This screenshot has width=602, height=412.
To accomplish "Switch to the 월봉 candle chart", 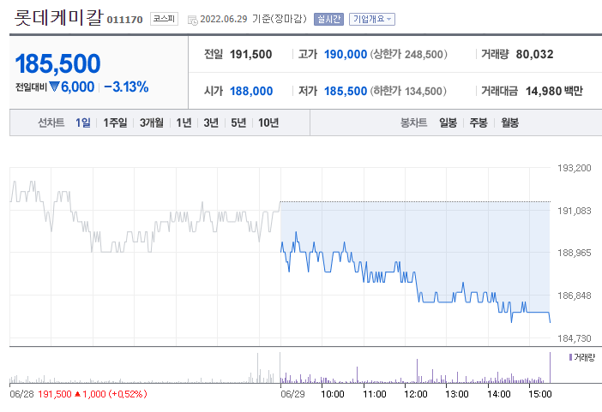I will point(510,122).
